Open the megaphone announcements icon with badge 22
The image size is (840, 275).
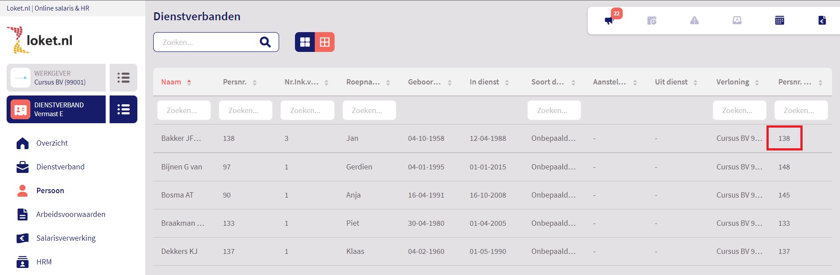pos(609,20)
